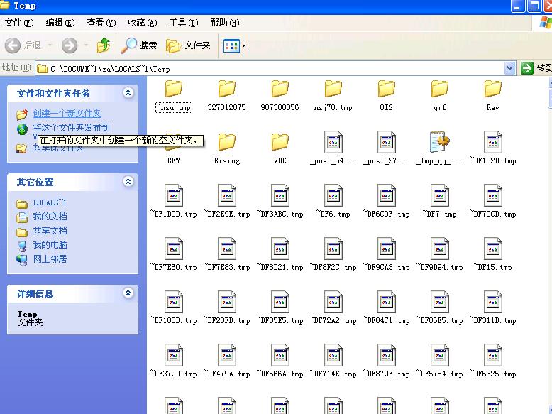
Task: Collapse the 其它位置 panel
Action: (x=128, y=182)
